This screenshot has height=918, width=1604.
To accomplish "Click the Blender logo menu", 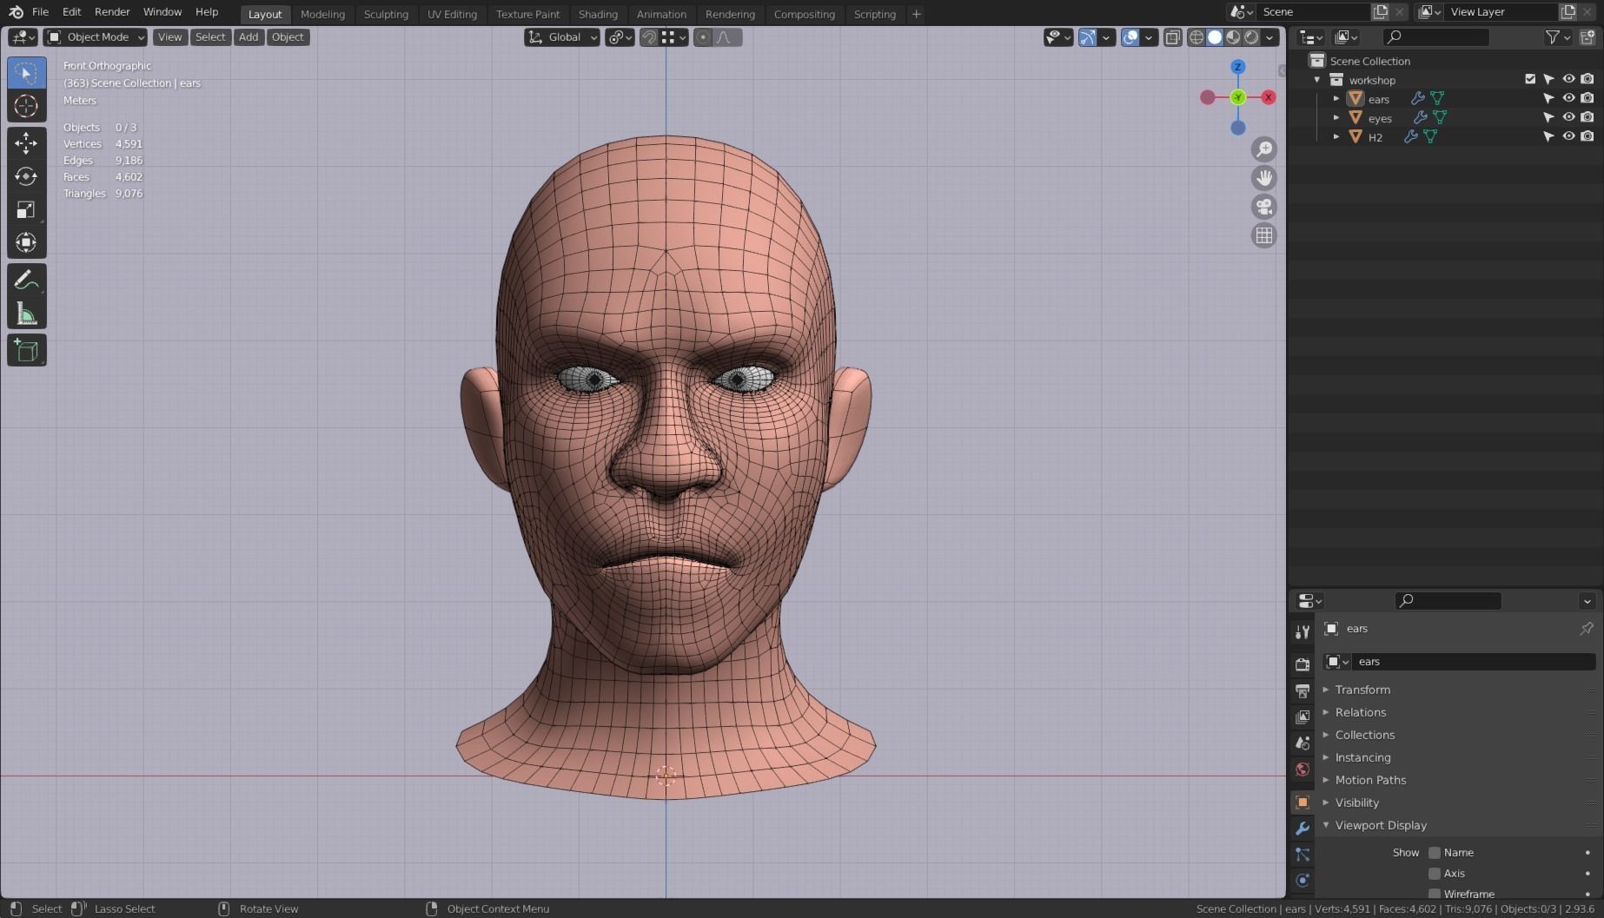I will pyautogui.click(x=17, y=12).
